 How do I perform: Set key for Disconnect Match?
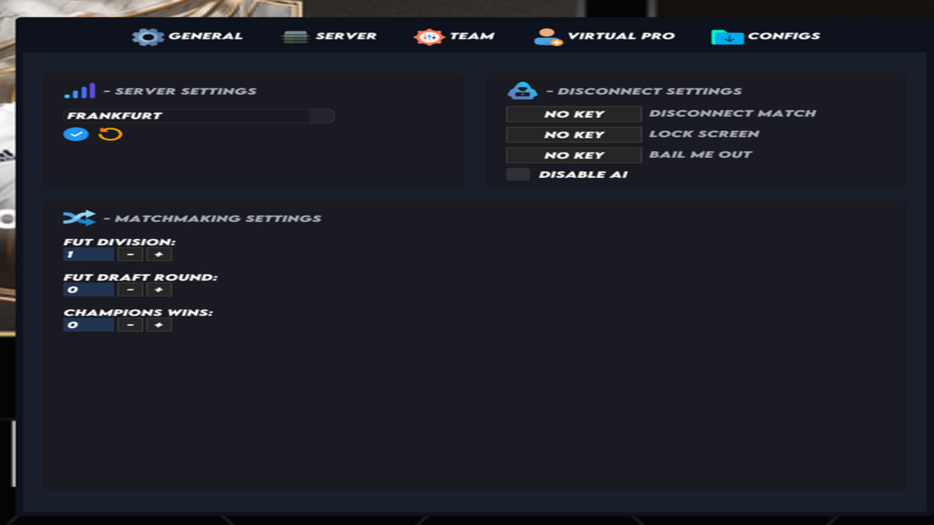pyautogui.click(x=574, y=114)
